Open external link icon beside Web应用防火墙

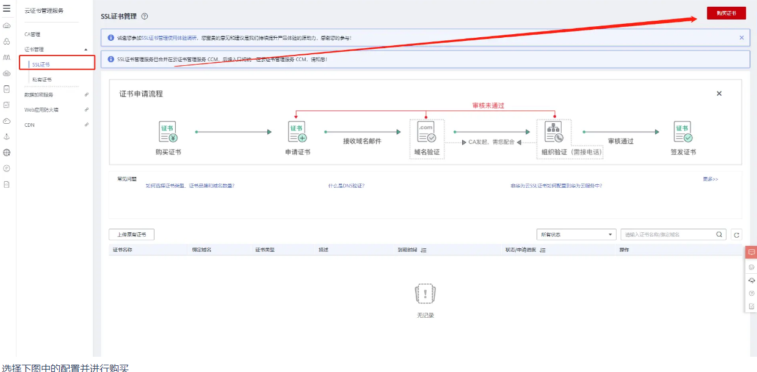(87, 110)
